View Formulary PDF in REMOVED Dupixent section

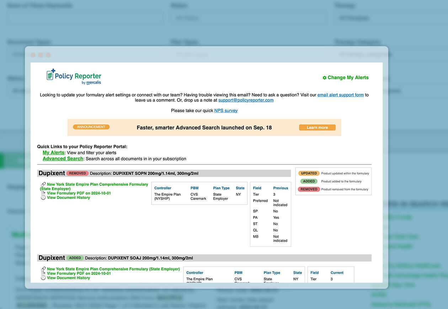click(x=79, y=193)
